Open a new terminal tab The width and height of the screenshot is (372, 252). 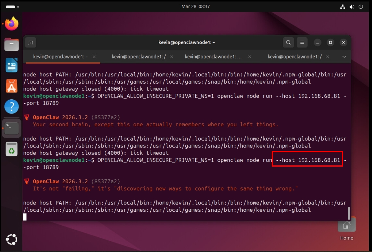pyautogui.click(x=31, y=42)
